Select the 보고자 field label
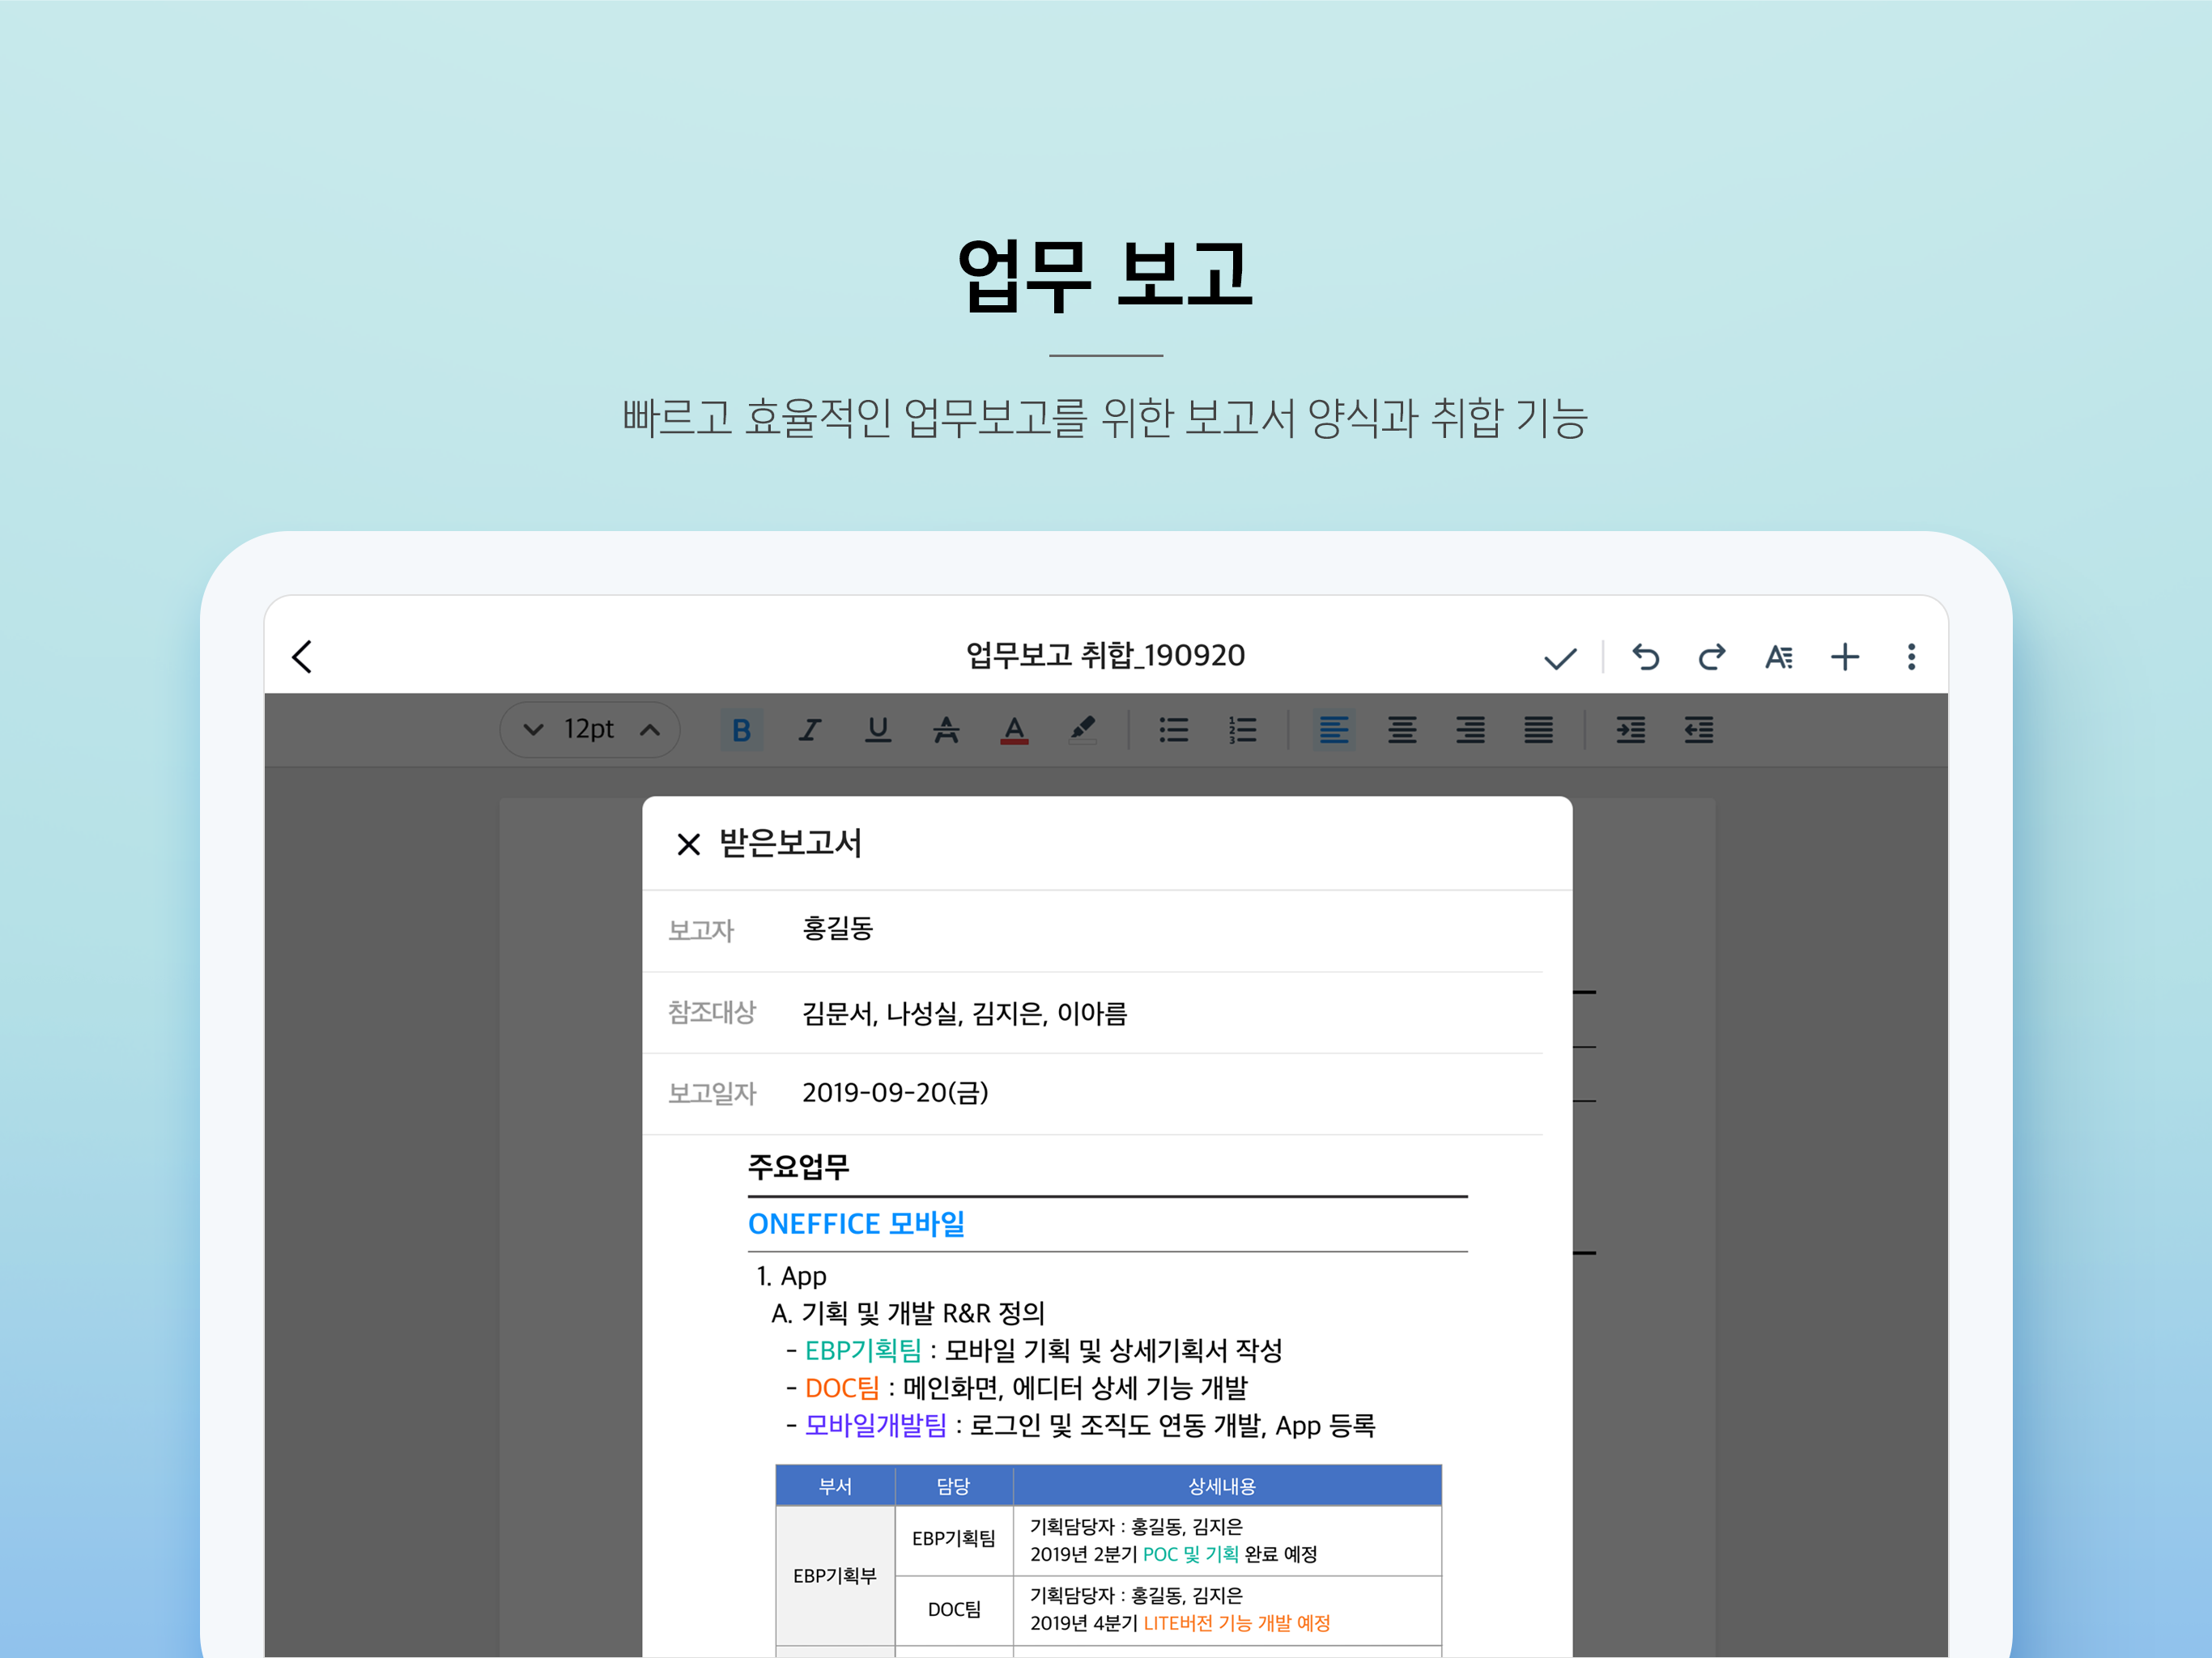The width and height of the screenshot is (2212, 1658). click(x=701, y=931)
